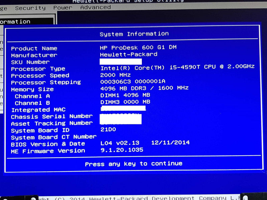Viewport: 267px width, 200px height.
Task: Click the 'System Board ID' label
Action: [x=40, y=130]
